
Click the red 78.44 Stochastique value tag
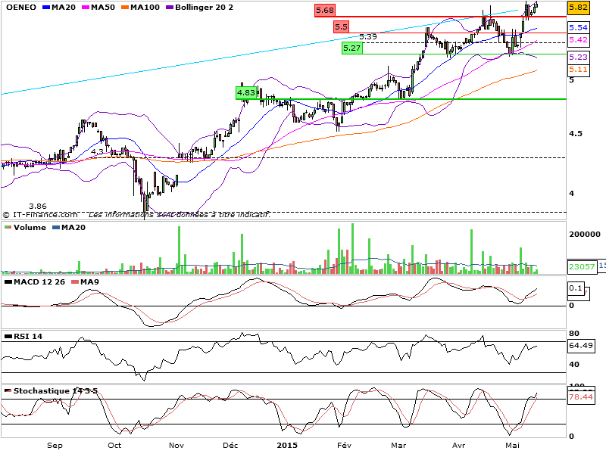(x=581, y=397)
